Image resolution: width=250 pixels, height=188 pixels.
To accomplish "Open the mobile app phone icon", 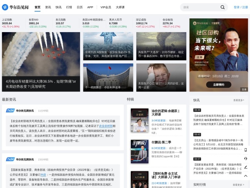I will pyautogui.click(x=245, y=150).
